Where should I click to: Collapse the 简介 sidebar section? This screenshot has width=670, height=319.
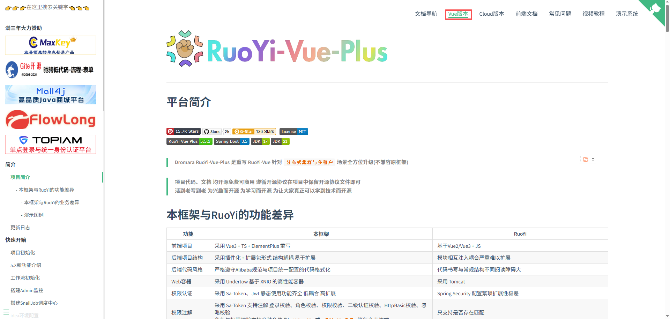(x=10, y=164)
